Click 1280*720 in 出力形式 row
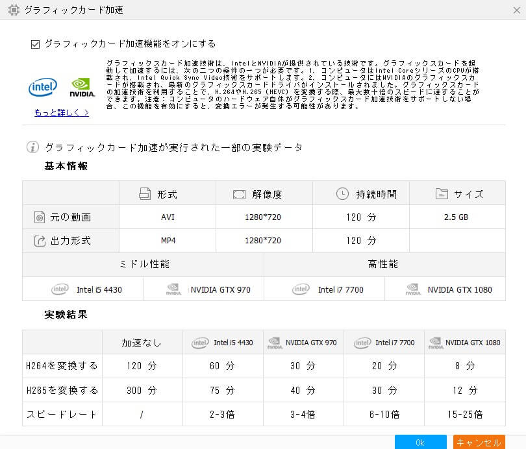This screenshot has height=449, width=526. click(x=263, y=241)
